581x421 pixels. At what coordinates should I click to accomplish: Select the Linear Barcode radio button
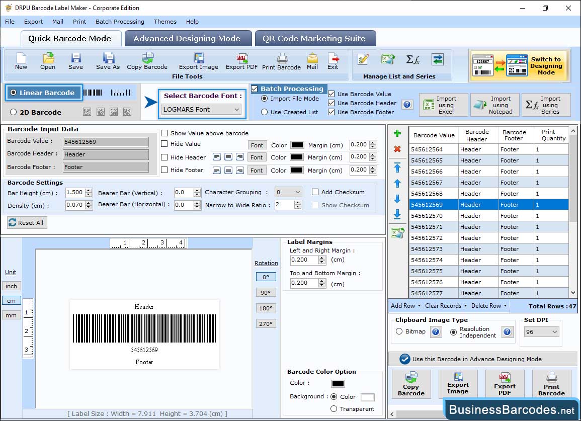click(x=14, y=93)
